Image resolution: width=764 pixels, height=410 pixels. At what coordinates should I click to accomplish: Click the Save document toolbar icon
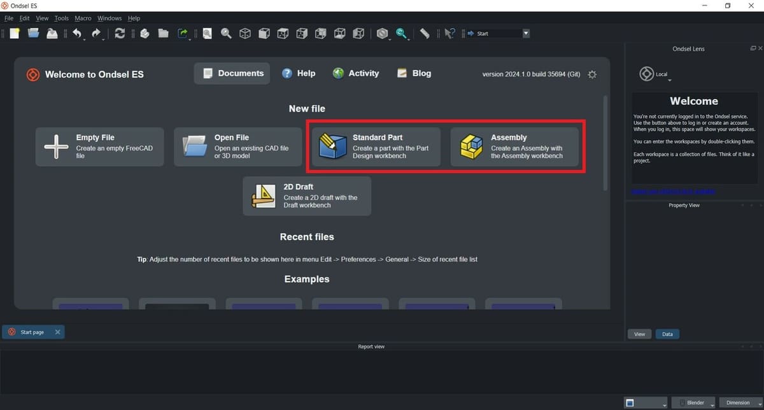52,34
